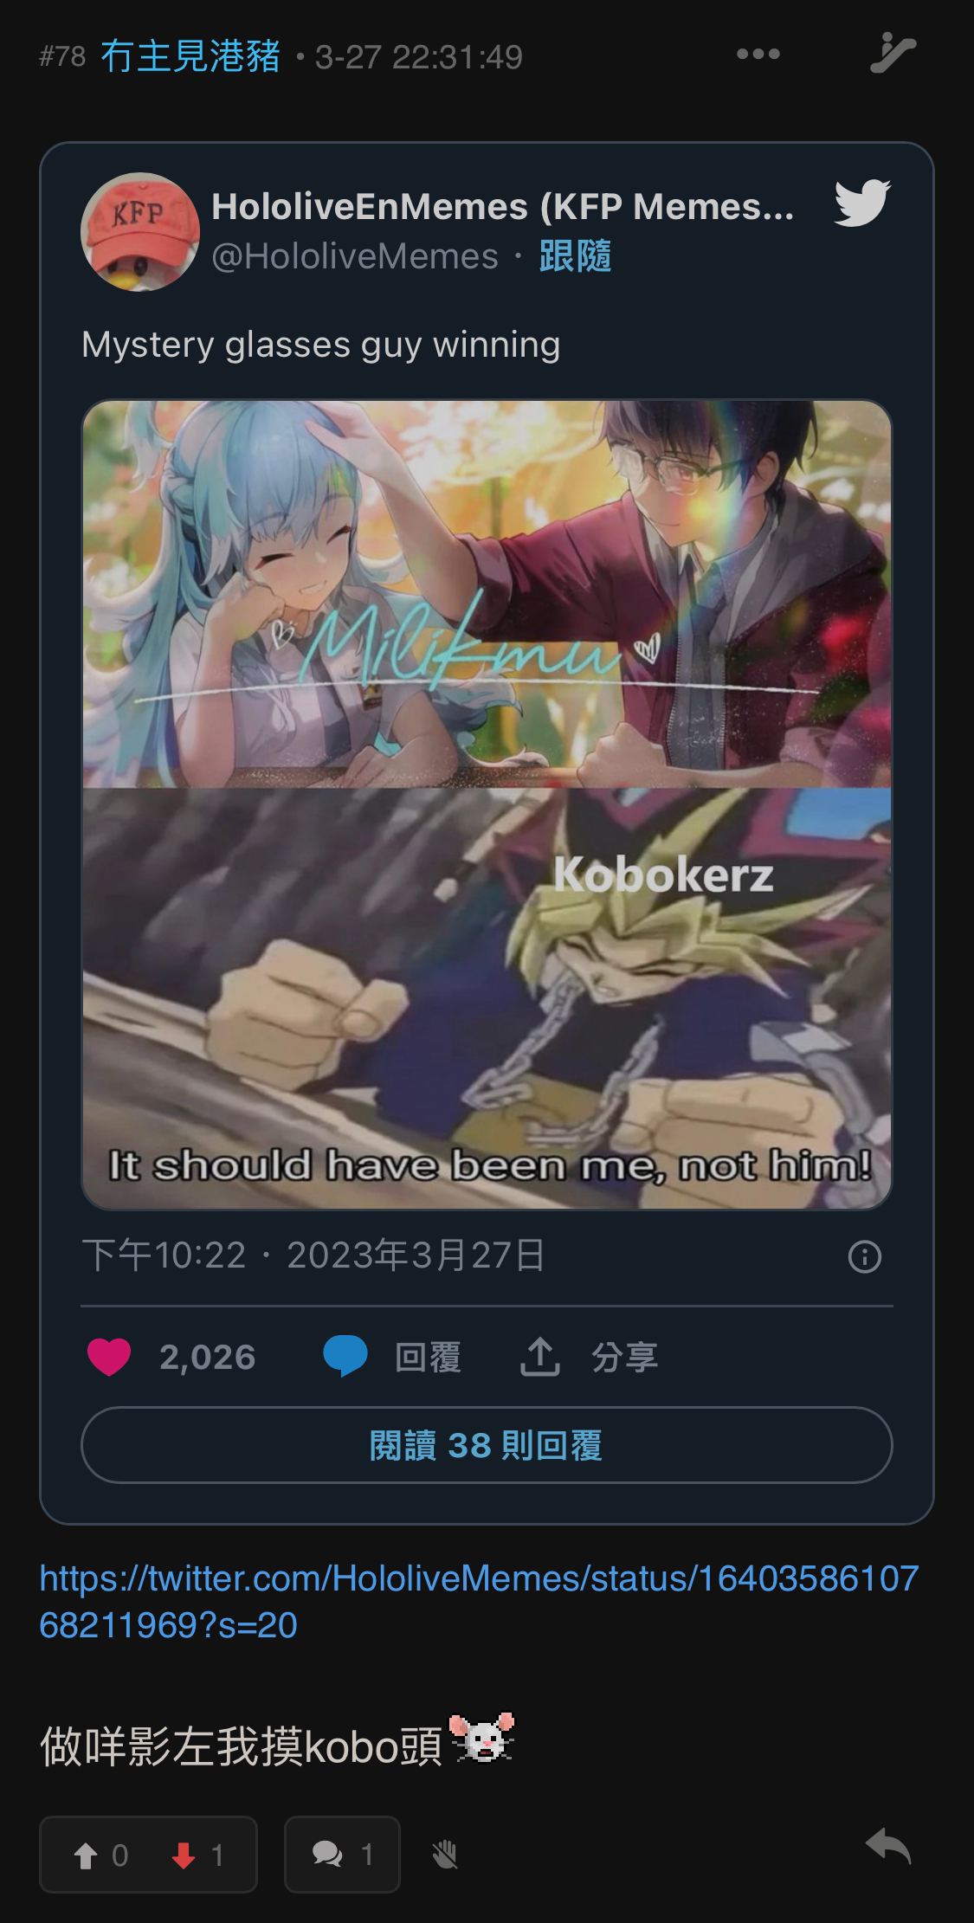Open the three-dot post options menu
Screen dimensions: 974x1923
coord(758,55)
